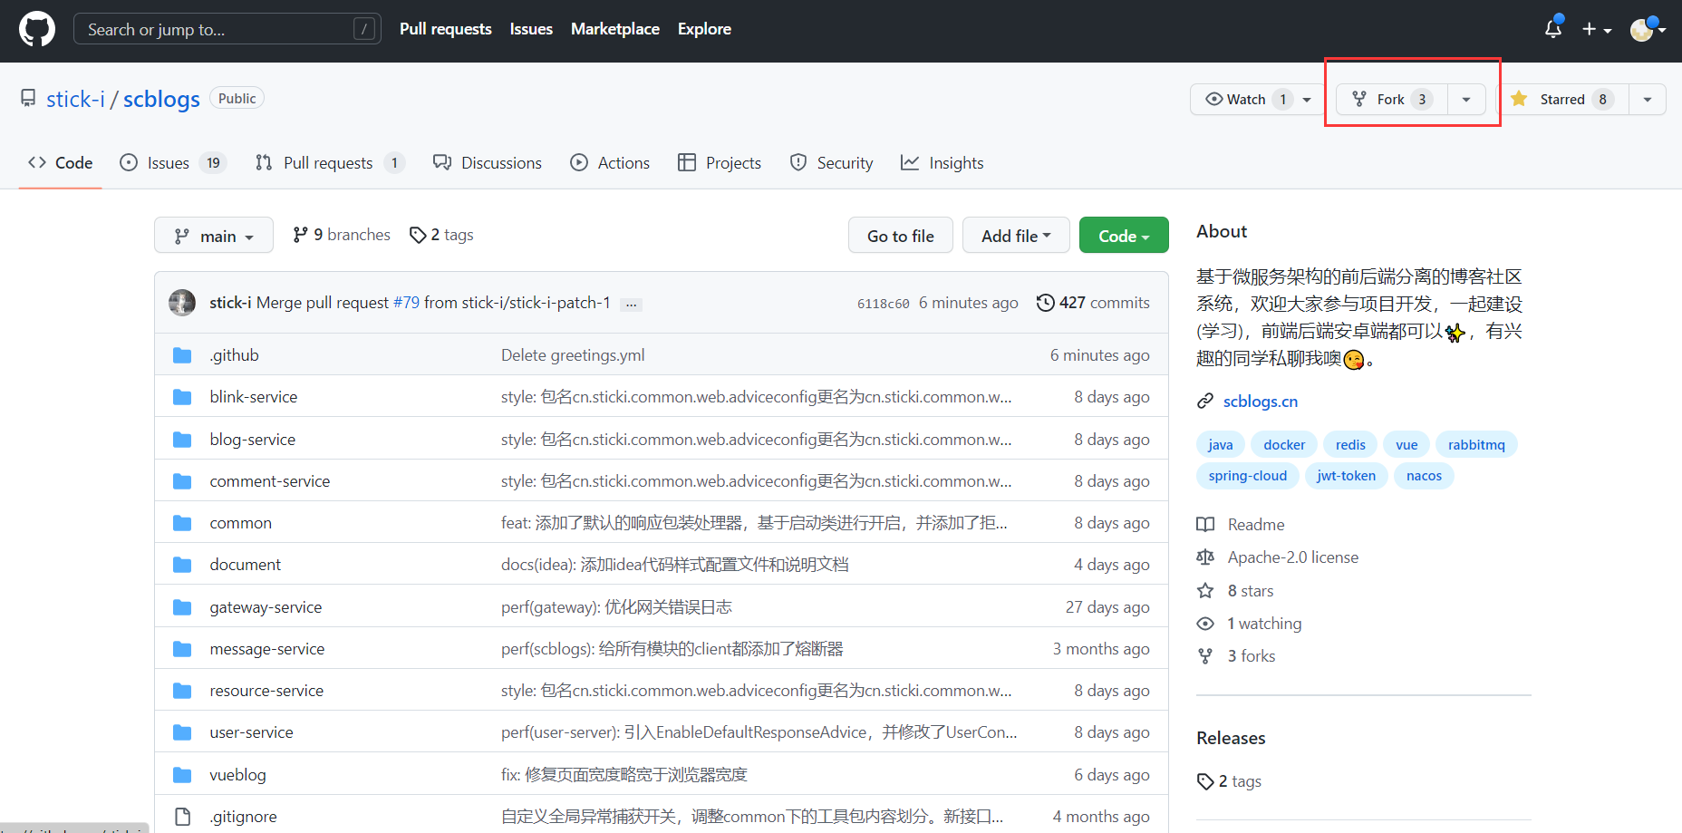Image resolution: width=1682 pixels, height=833 pixels.
Task: Click the link icon beside scblogs.cn
Action: [x=1205, y=402]
